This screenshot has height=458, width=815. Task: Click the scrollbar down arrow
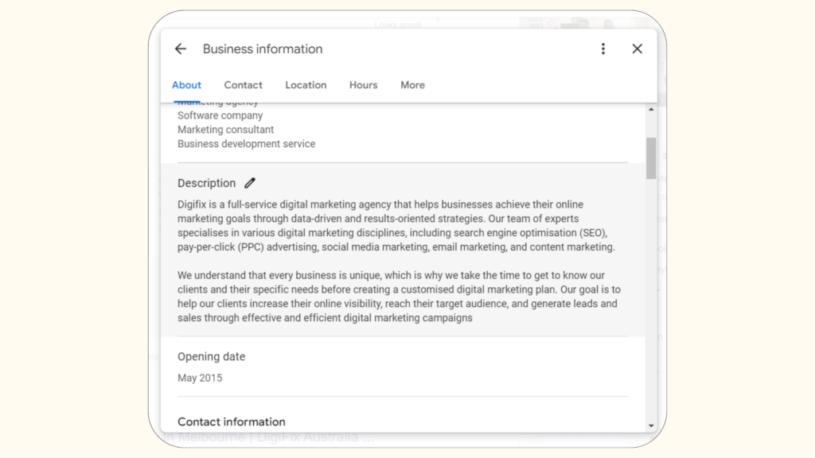(x=651, y=426)
